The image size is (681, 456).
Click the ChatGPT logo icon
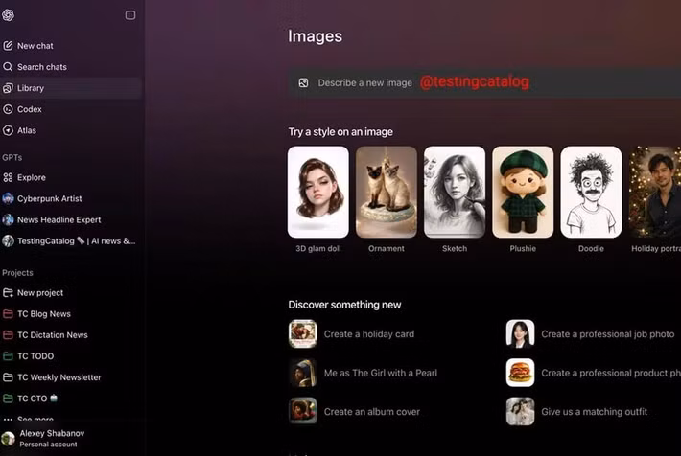[9, 14]
